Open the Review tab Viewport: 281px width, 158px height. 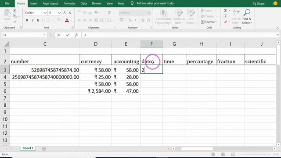click(x=97, y=4)
